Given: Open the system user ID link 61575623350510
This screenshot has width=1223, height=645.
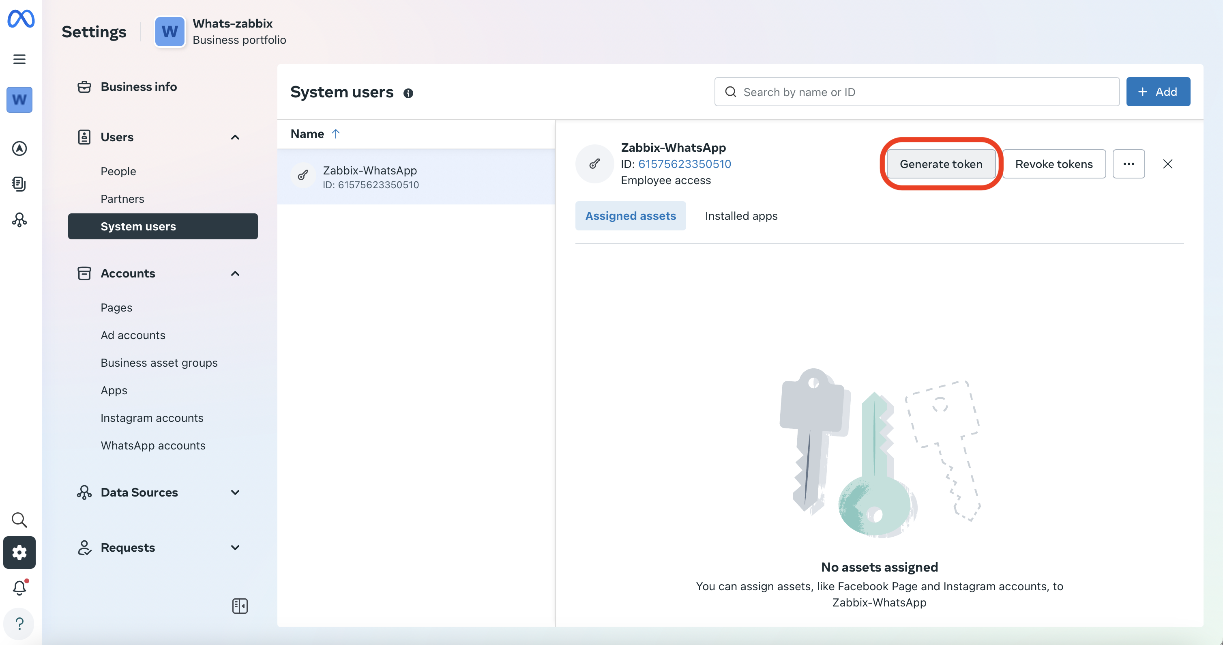Looking at the screenshot, I should tap(684, 164).
